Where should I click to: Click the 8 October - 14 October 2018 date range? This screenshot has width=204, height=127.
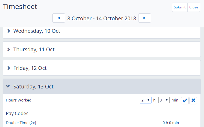click(x=102, y=18)
